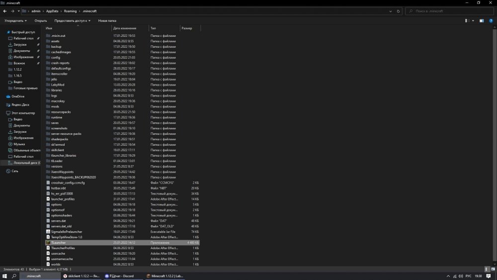497x280 pixels.
Task: Open Этот компьютер in the sidebar
Action: [23, 113]
